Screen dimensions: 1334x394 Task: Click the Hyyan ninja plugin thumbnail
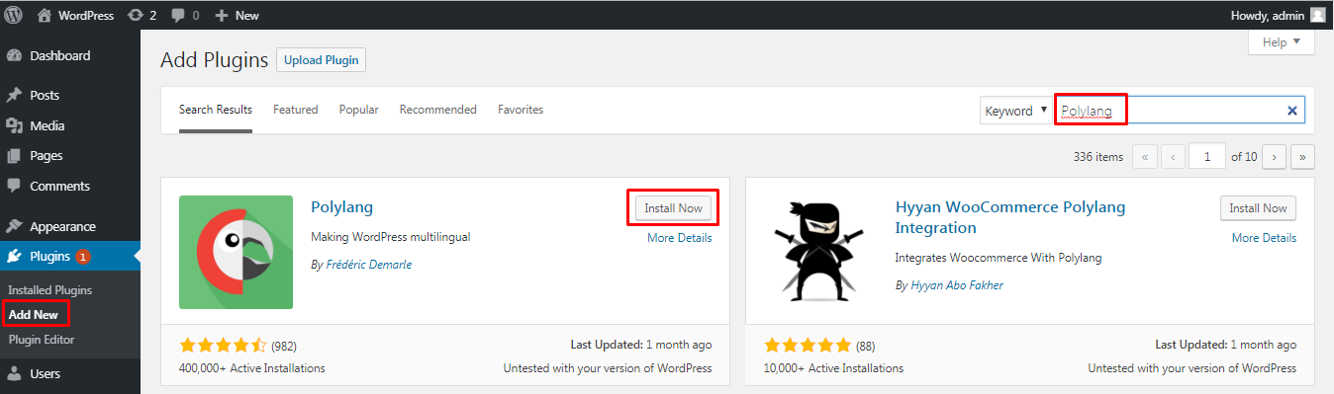820,252
